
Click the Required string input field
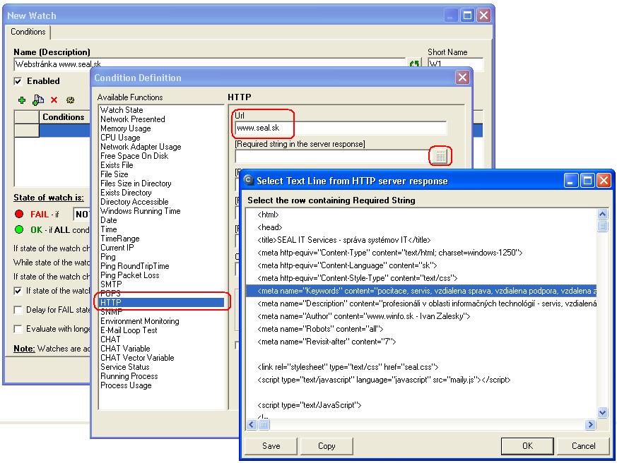click(332, 157)
